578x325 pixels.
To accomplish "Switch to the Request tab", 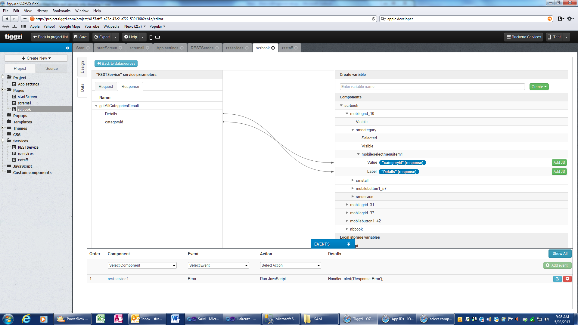I will click(106, 86).
